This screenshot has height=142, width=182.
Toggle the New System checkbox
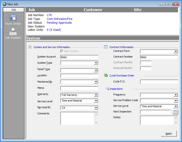pyautogui.click(x=62, y=51)
